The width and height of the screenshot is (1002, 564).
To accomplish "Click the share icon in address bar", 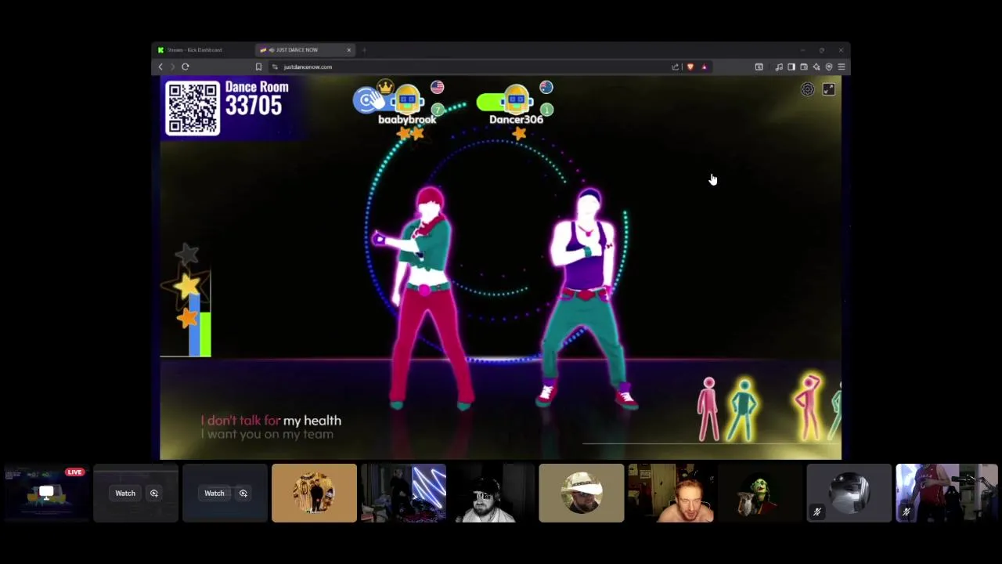I will click(x=676, y=67).
